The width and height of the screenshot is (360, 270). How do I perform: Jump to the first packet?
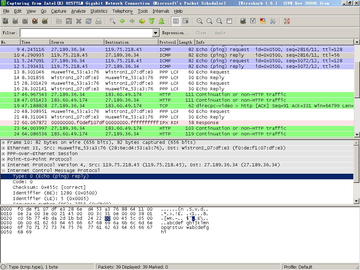(x=152, y=21)
